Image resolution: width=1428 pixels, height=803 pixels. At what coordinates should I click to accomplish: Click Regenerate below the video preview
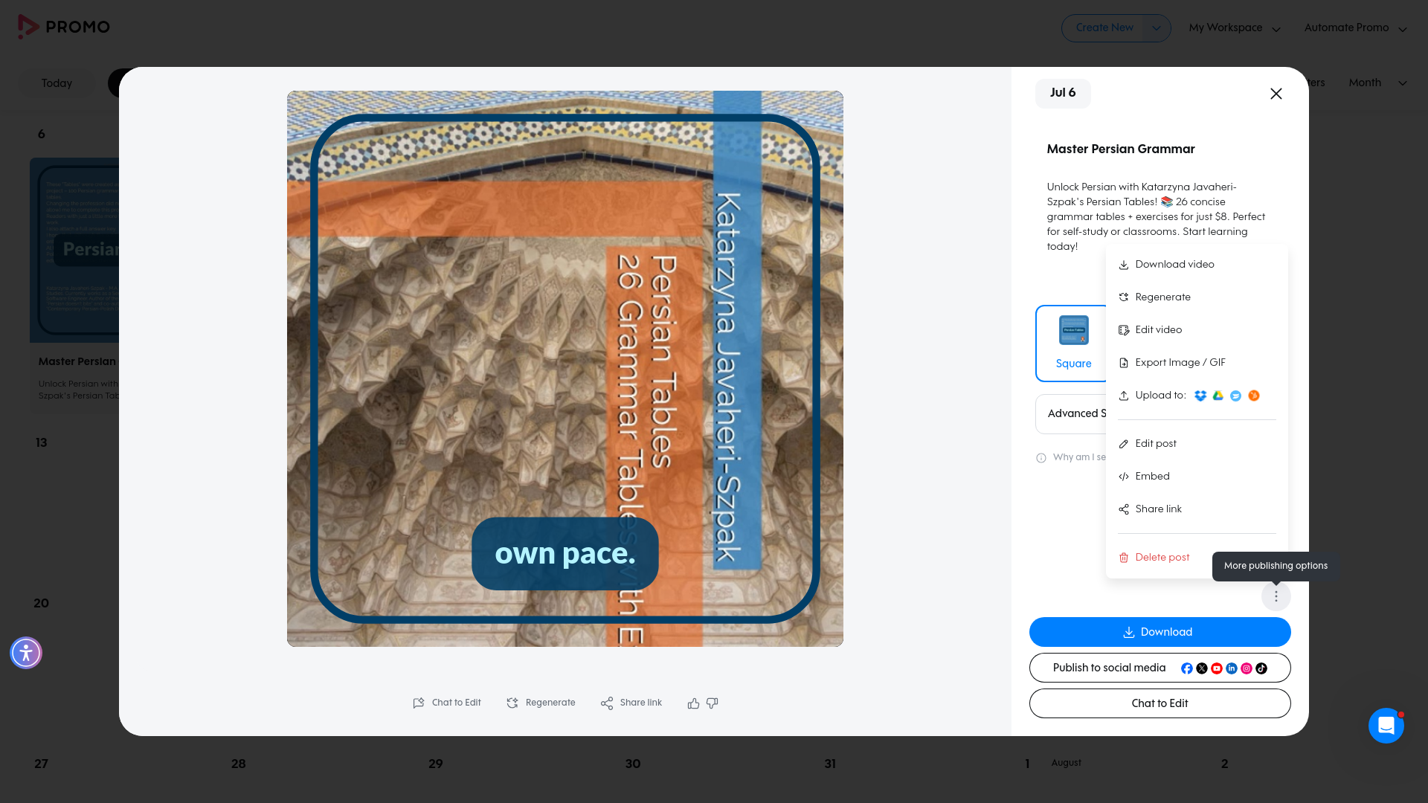click(541, 703)
